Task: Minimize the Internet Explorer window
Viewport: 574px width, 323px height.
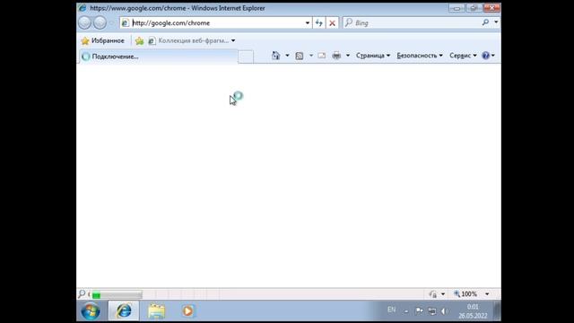Action: pyautogui.click(x=457, y=8)
